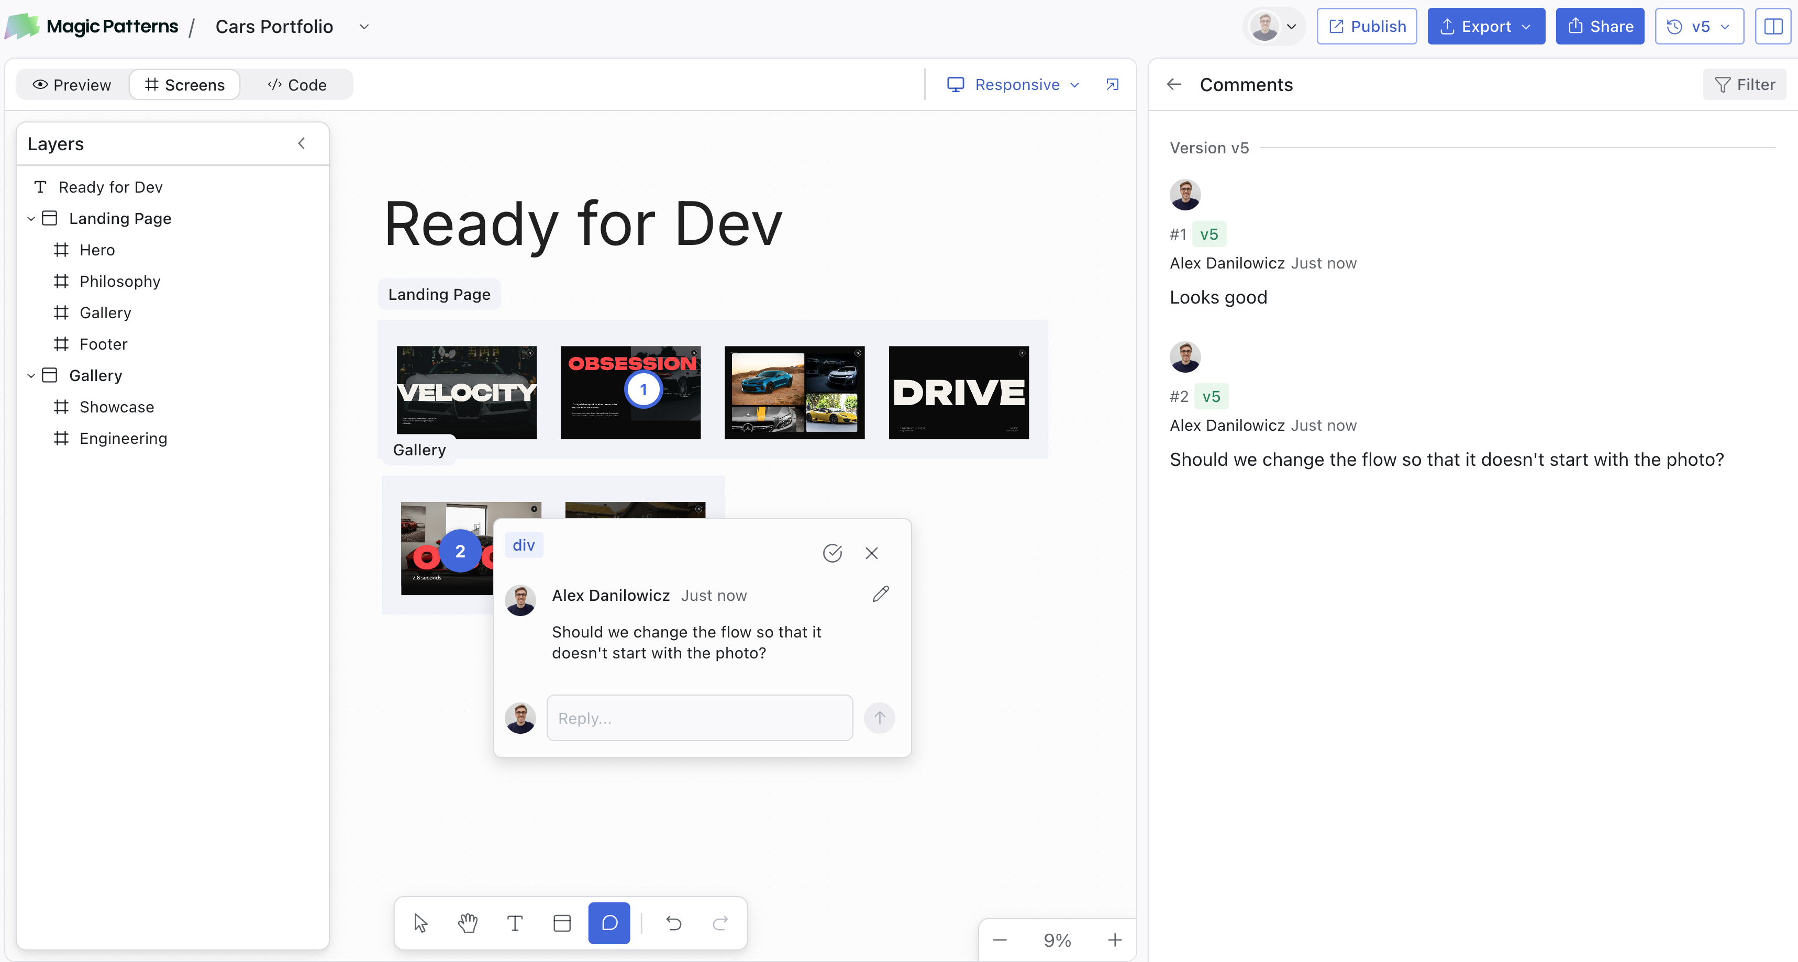The width and height of the screenshot is (1798, 962).
Task: Undo the last action
Action: click(x=673, y=923)
